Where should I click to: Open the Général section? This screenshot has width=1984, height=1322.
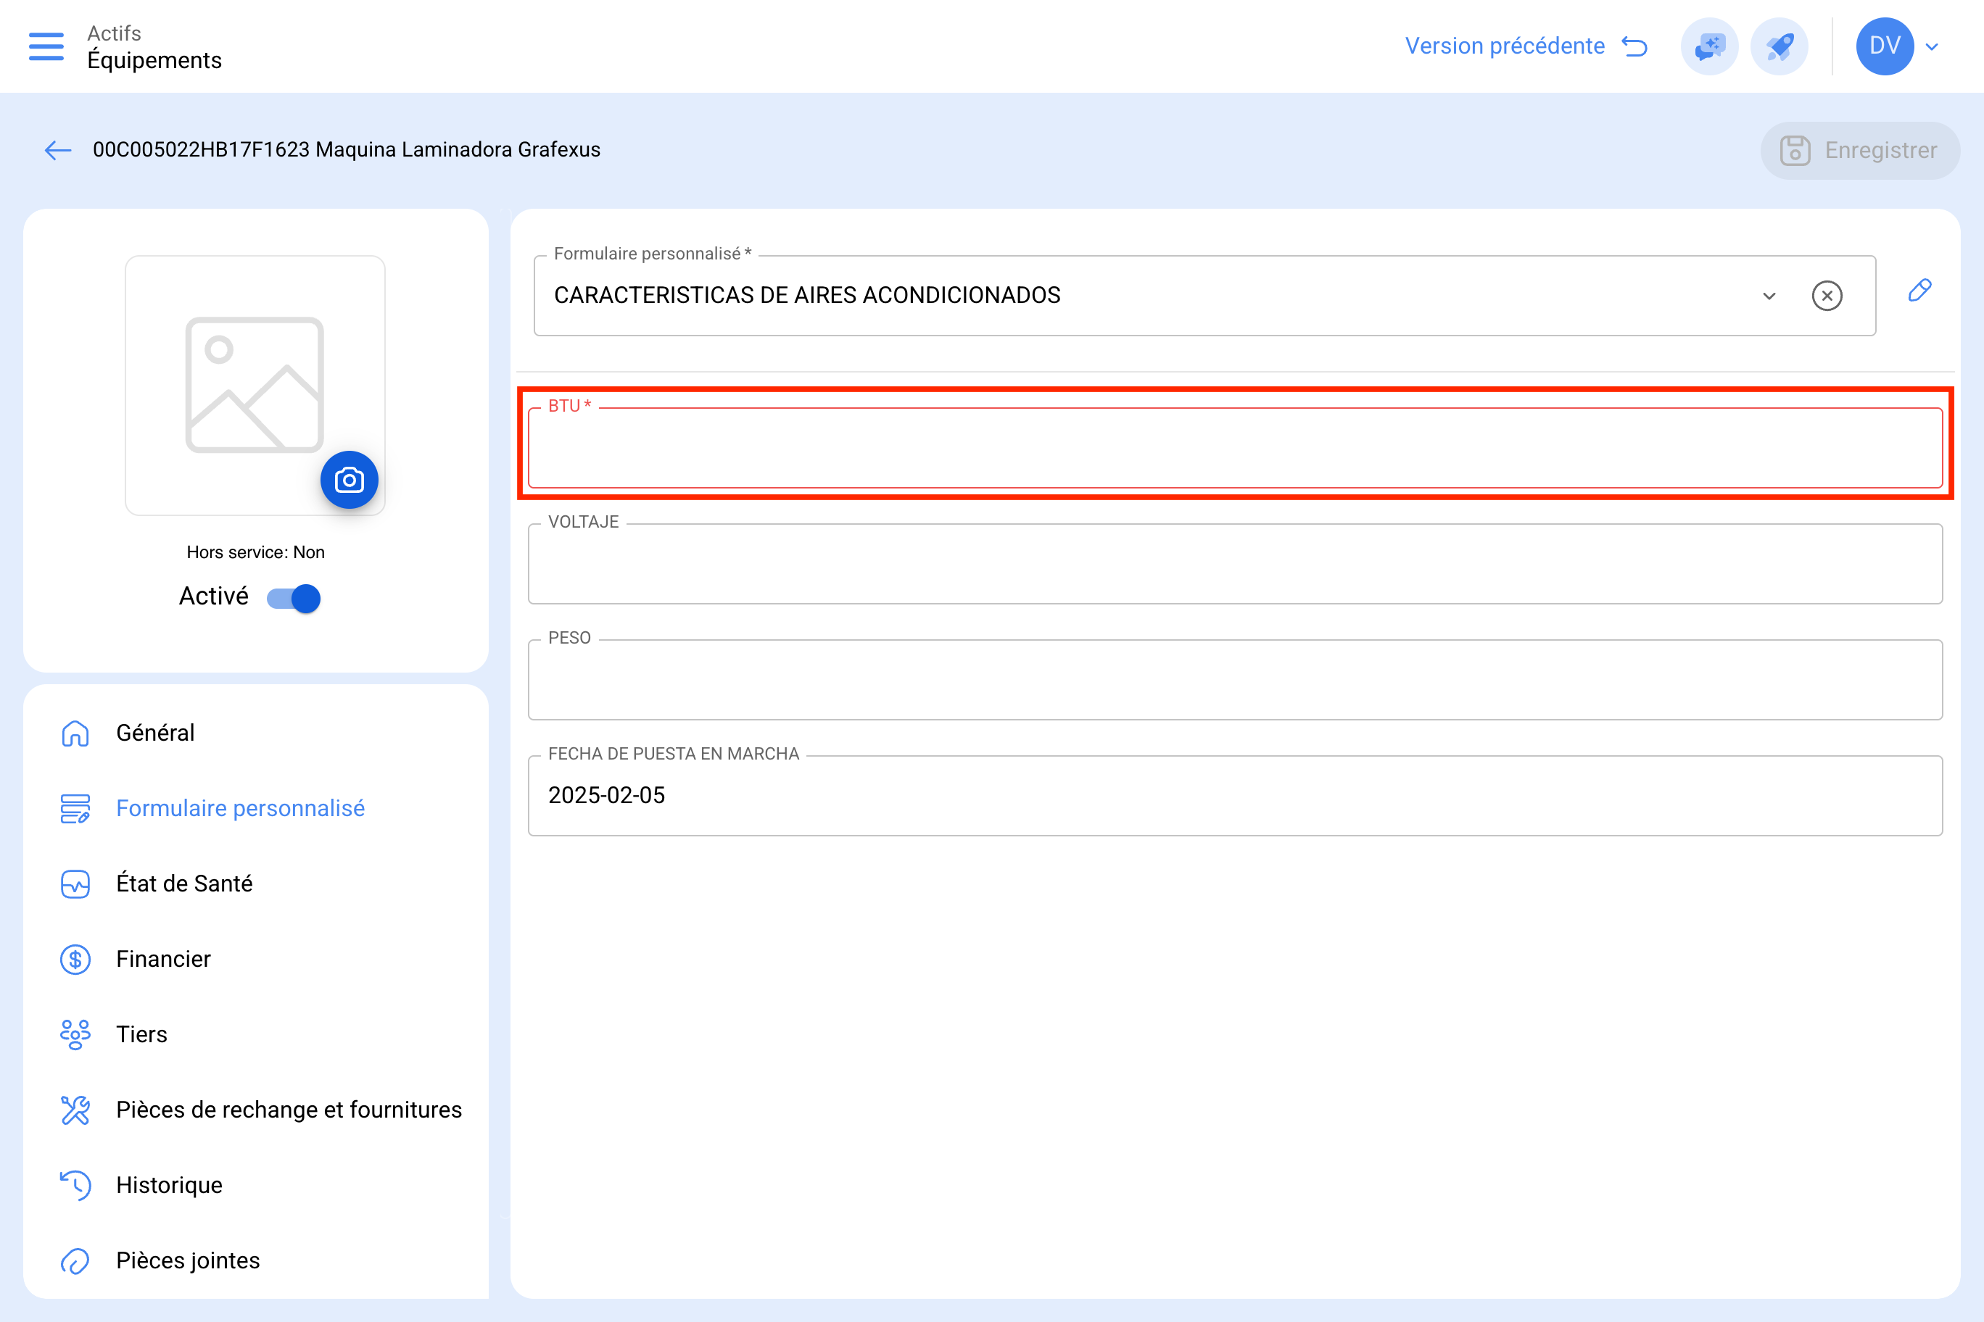[x=255, y=733]
